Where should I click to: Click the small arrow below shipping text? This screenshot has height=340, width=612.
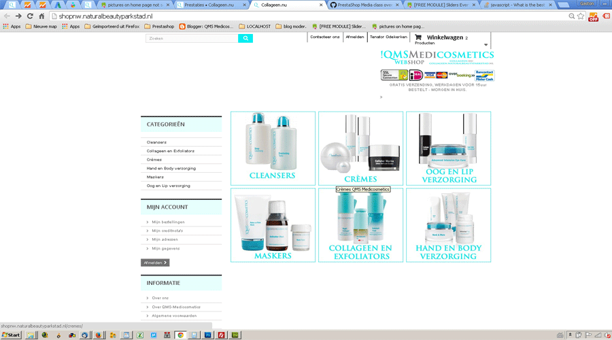pos(381,97)
